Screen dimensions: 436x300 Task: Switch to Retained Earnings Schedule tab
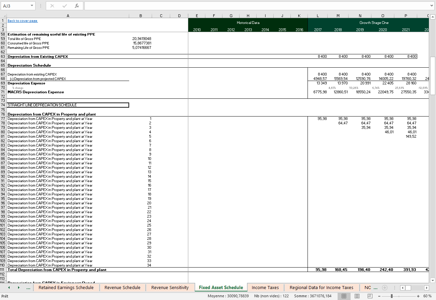coord(66,288)
